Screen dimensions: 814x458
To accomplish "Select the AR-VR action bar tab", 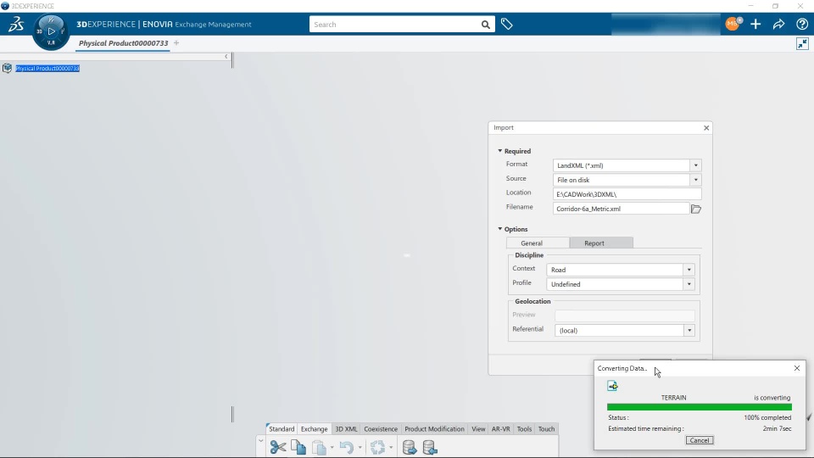I will 501,429.
